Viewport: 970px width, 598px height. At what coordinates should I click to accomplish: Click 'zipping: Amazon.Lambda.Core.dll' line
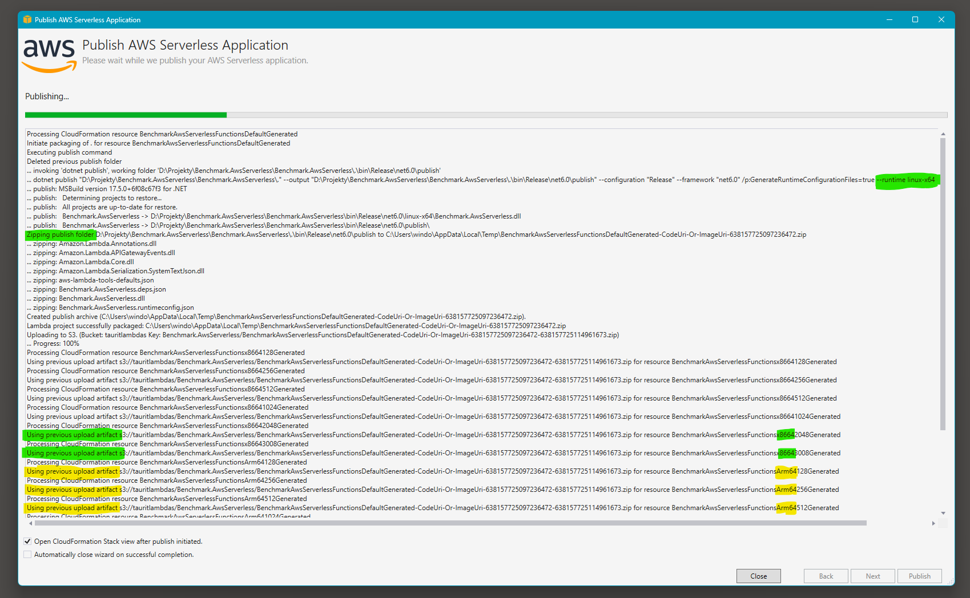pyautogui.click(x=81, y=262)
